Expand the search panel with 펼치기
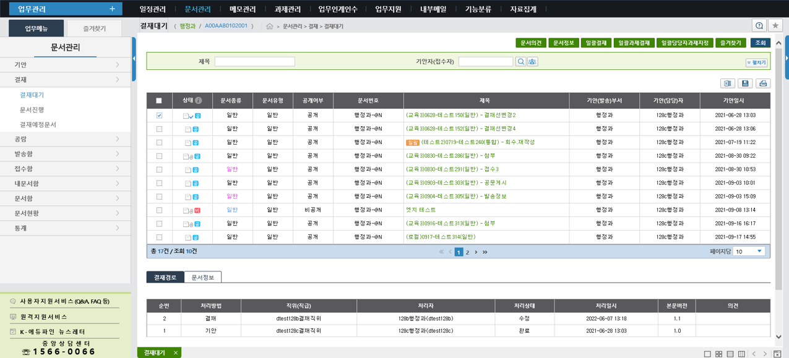This screenshot has width=789, height=358. pyautogui.click(x=756, y=62)
